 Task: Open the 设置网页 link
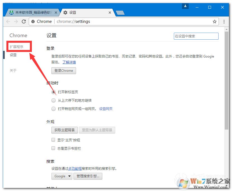106,109
